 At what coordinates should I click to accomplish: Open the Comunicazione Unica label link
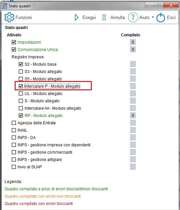(x=38, y=50)
